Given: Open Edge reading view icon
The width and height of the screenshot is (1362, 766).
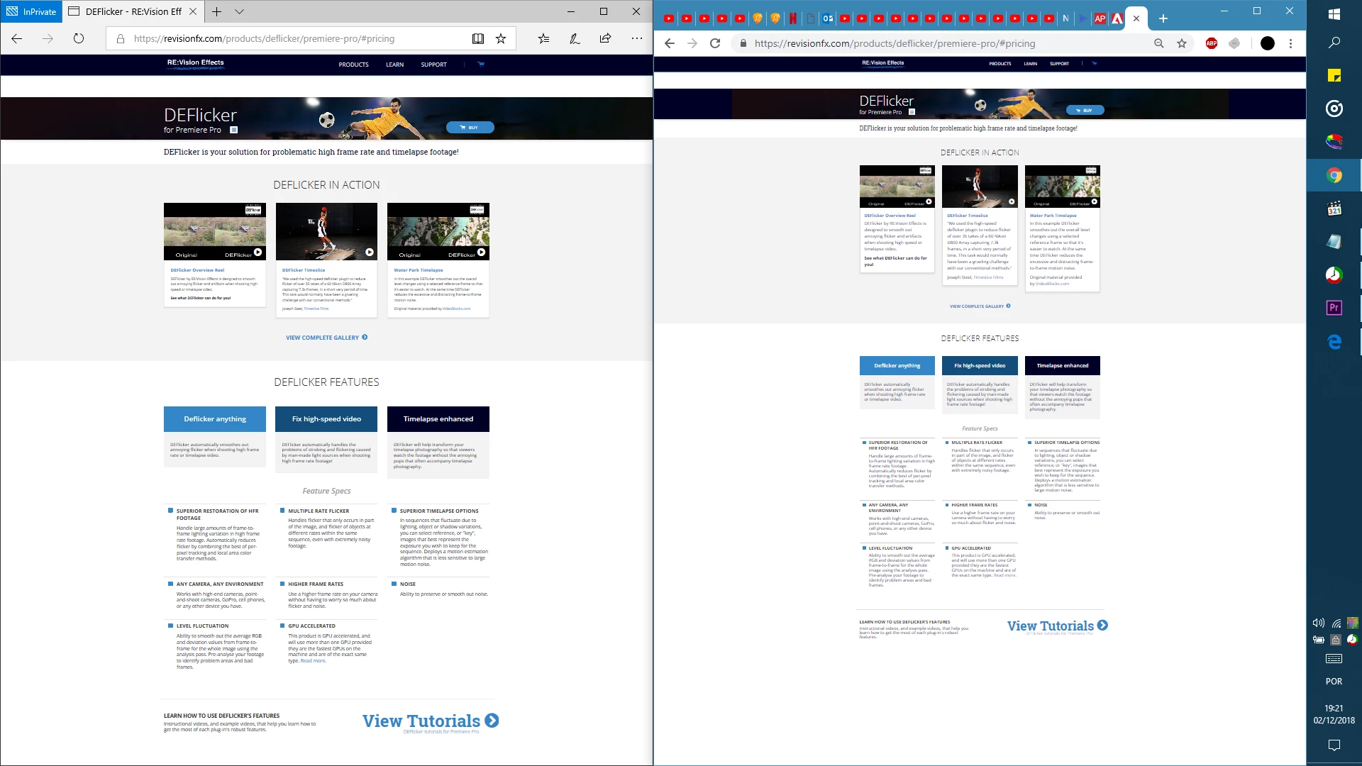Looking at the screenshot, I should [478, 39].
